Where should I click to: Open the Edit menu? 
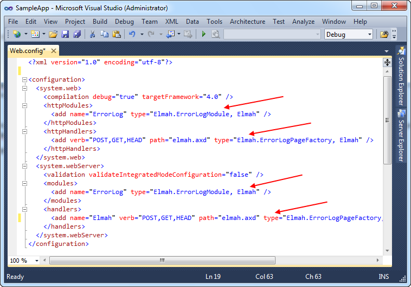pyautogui.click(x=31, y=22)
